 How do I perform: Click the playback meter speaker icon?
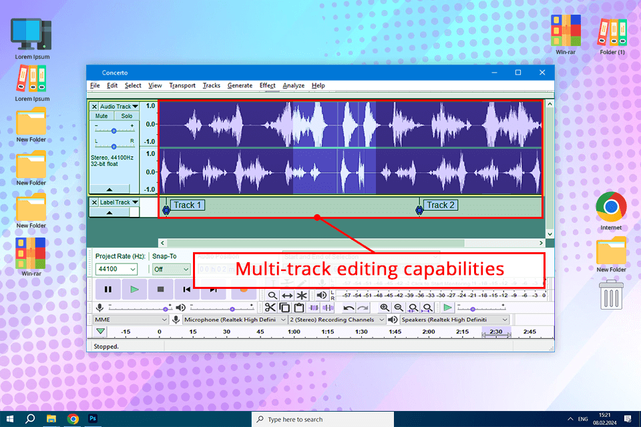pyautogui.click(x=322, y=295)
